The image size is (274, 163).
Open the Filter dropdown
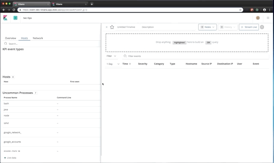point(111,56)
